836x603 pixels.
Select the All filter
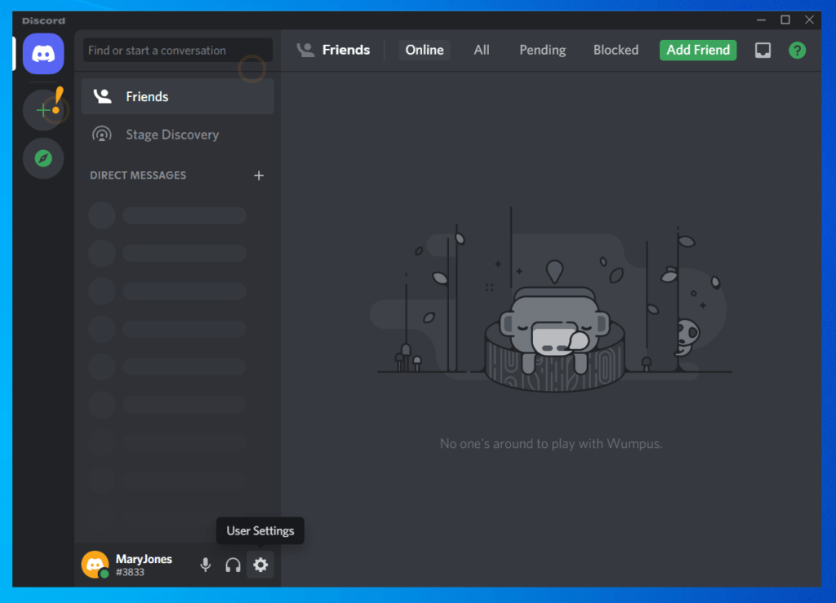(482, 50)
